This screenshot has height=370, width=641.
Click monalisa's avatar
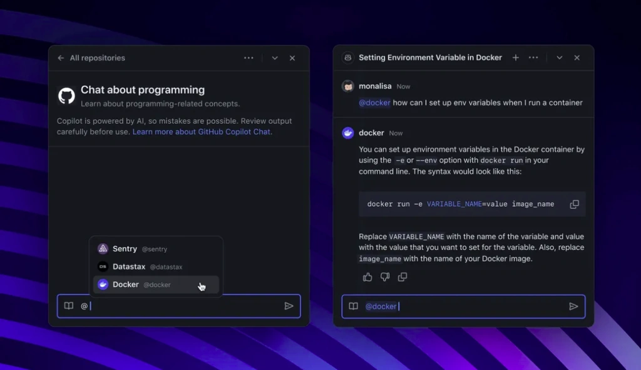click(348, 86)
